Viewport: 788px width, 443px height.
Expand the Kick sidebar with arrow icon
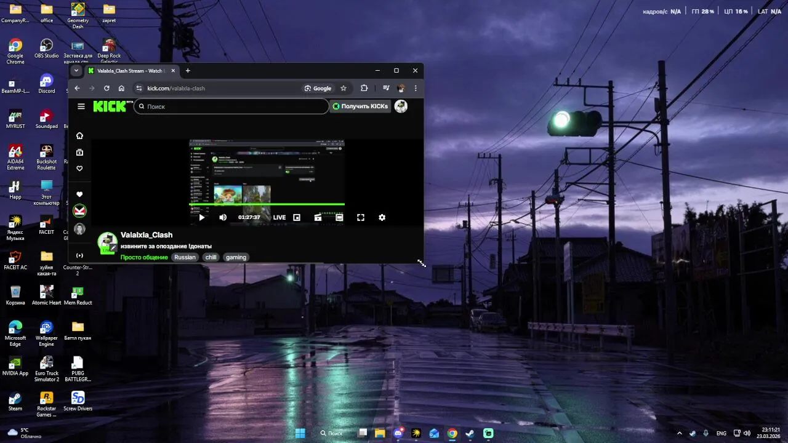(x=79, y=255)
